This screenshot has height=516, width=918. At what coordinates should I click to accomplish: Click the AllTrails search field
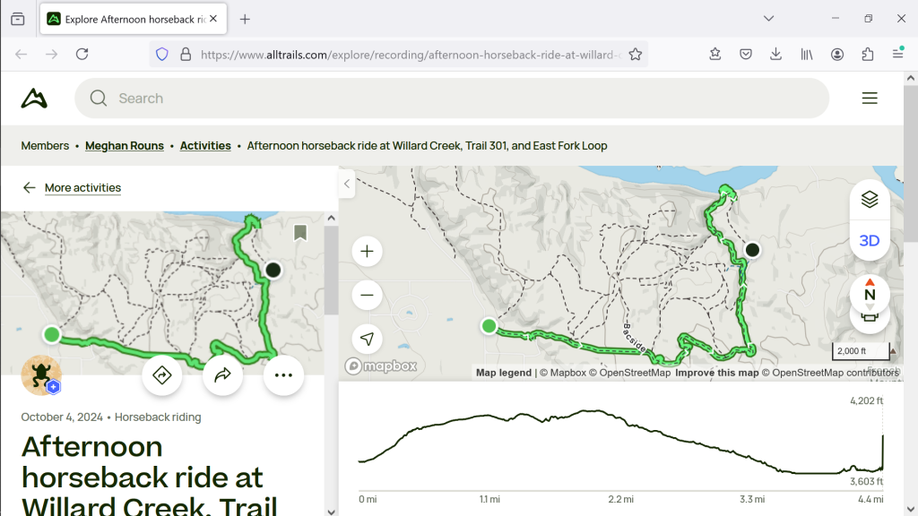pos(448,99)
